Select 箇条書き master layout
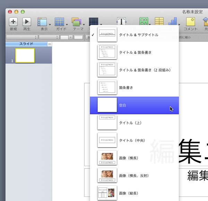 coord(134,87)
